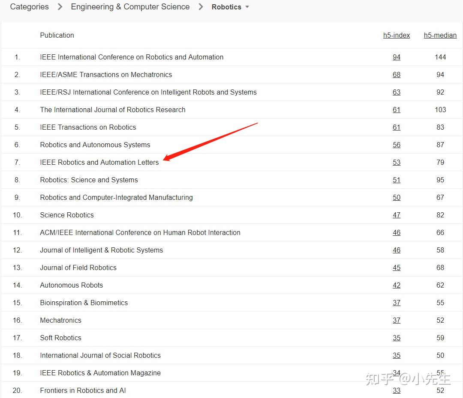Select 'IEEE International Conference on Robotics and Automation' text

pos(132,57)
